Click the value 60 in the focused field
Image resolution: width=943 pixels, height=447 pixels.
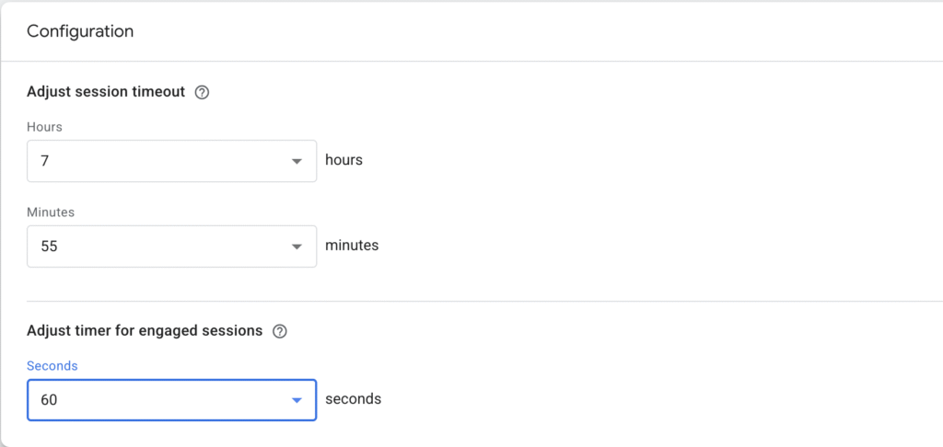(x=49, y=400)
